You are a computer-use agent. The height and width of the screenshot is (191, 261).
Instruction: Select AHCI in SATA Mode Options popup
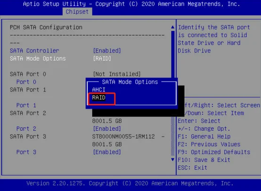pyautogui.click(x=98, y=90)
